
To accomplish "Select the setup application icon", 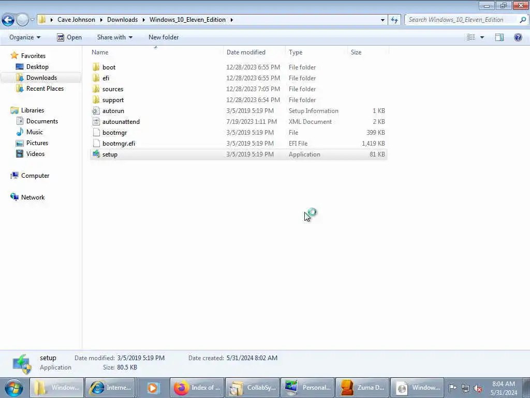I will 96,154.
